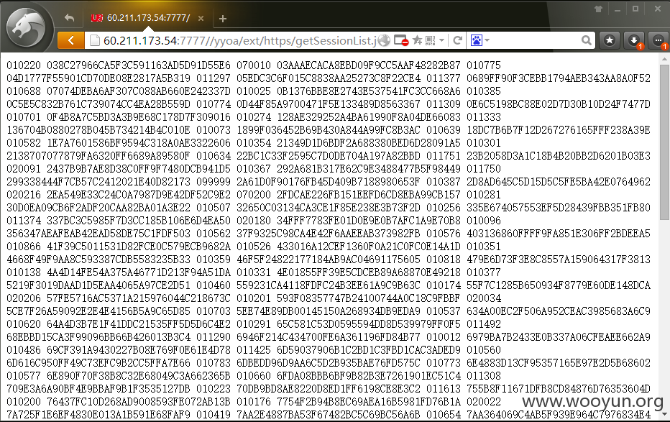The height and width of the screenshot is (422, 670).
Task: Click hash 7AA2E4887BA53F67482BC5C69BC56A6B
Action: coord(328,415)
